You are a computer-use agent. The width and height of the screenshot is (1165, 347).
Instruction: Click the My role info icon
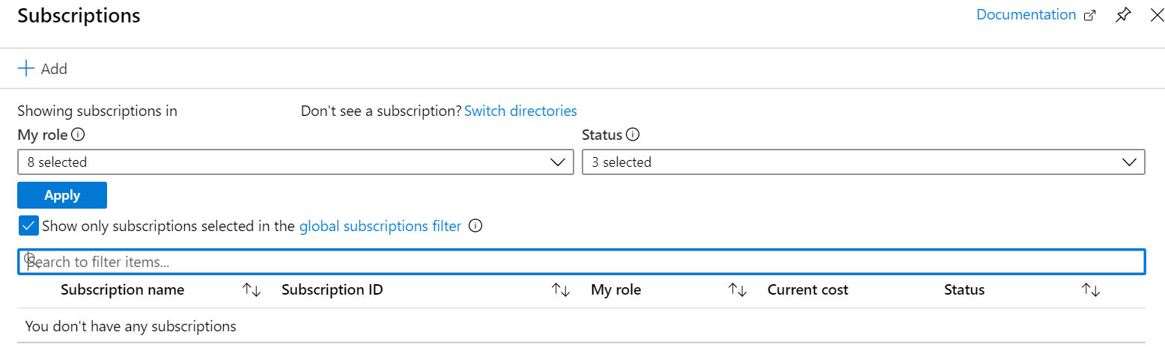[77, 135]
